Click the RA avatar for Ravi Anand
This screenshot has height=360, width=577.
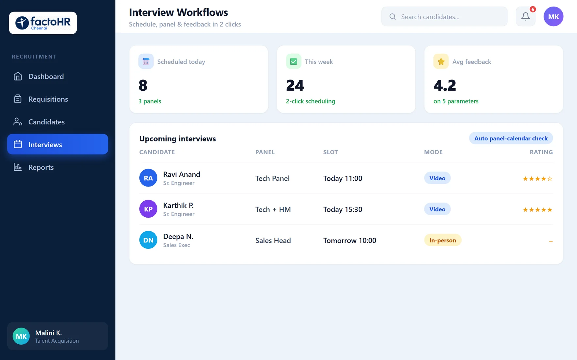[148, 178]
